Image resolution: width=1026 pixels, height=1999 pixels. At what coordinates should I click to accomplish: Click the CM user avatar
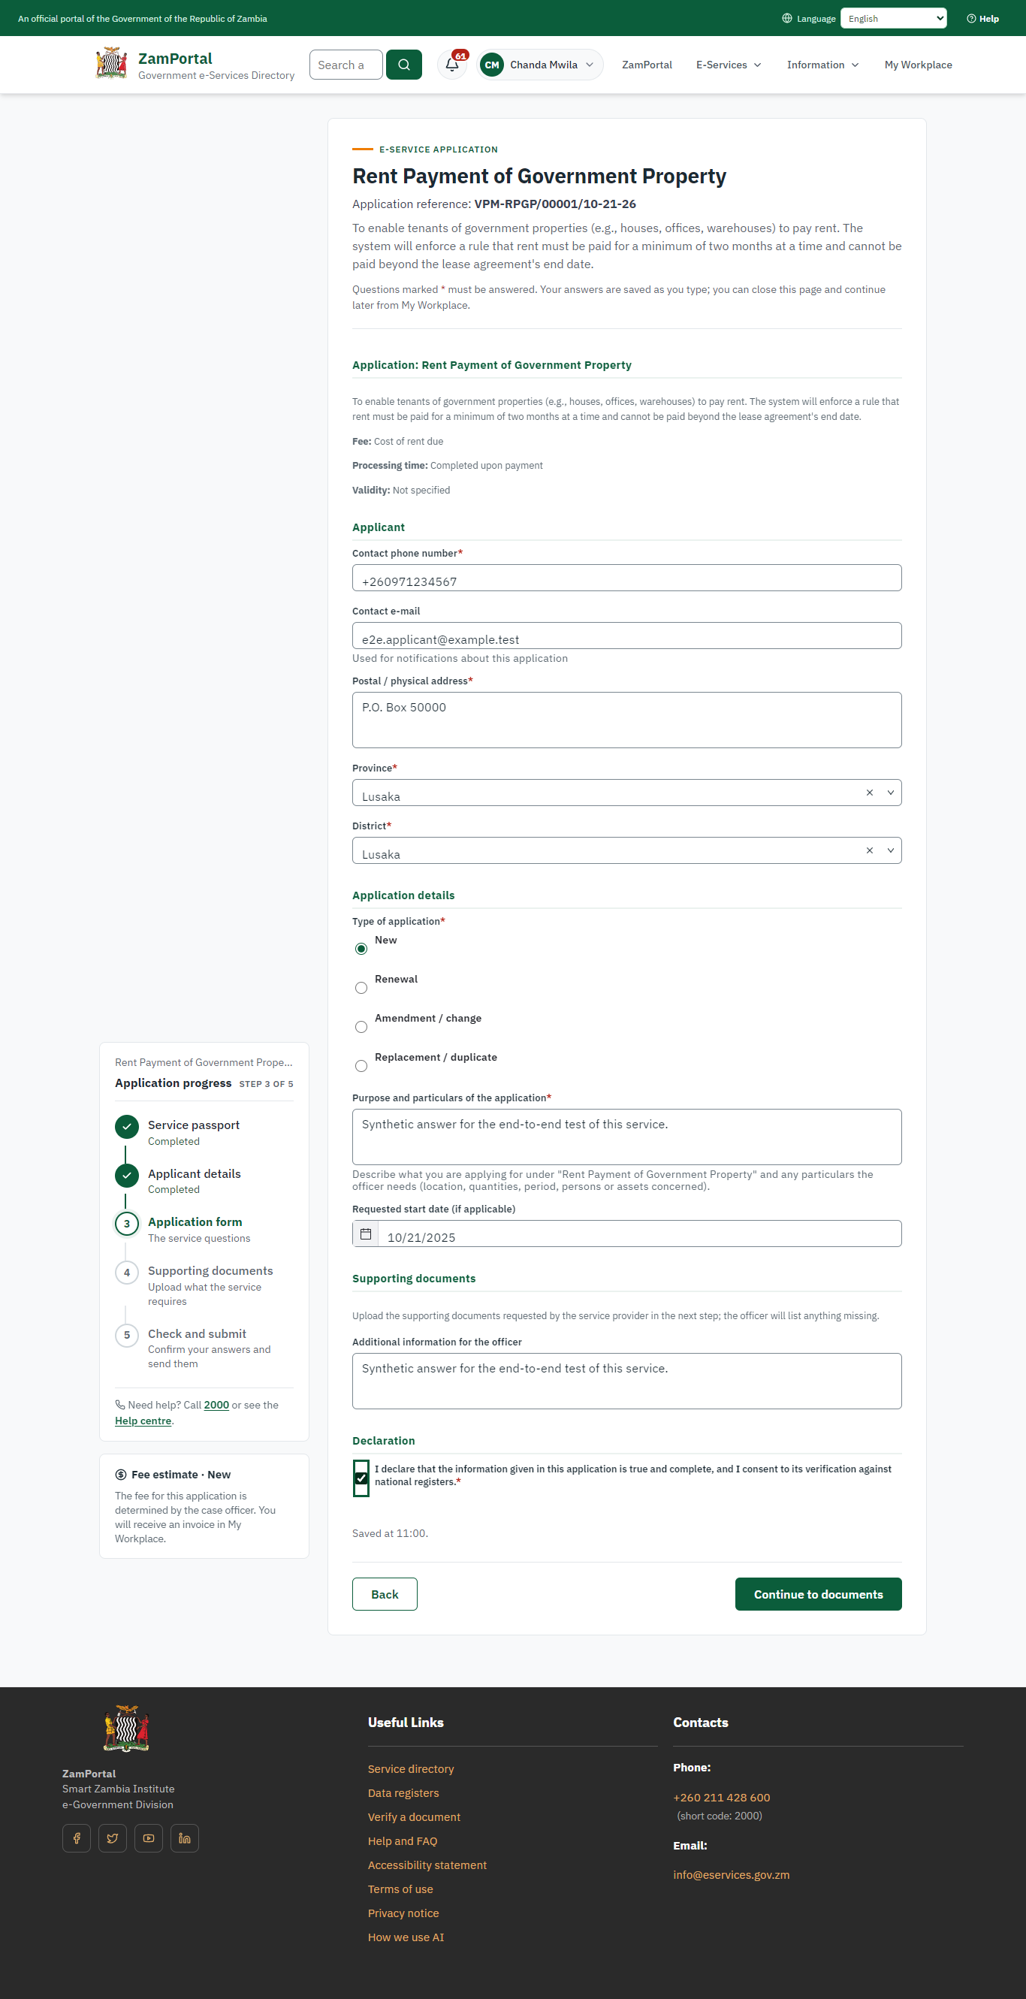492,65
